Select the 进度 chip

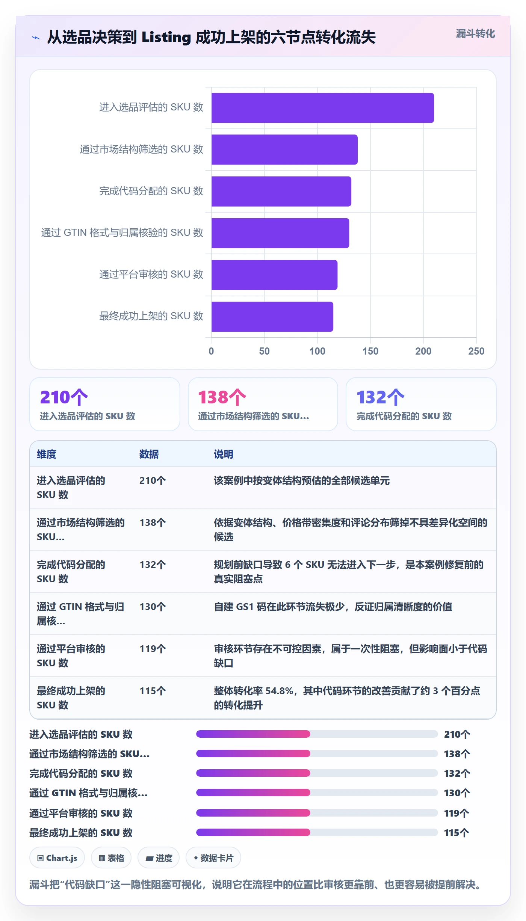(159, 858)
